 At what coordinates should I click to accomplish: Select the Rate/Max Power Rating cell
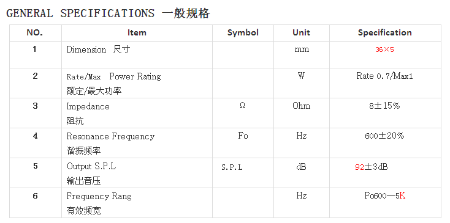click(x=137, y=83)
